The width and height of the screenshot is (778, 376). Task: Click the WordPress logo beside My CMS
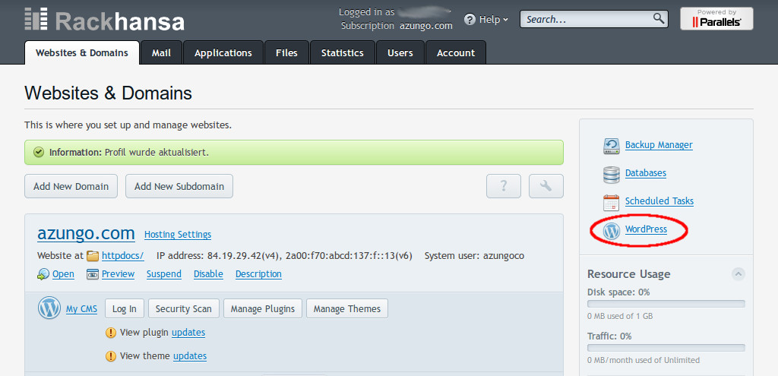click(49, 308)
